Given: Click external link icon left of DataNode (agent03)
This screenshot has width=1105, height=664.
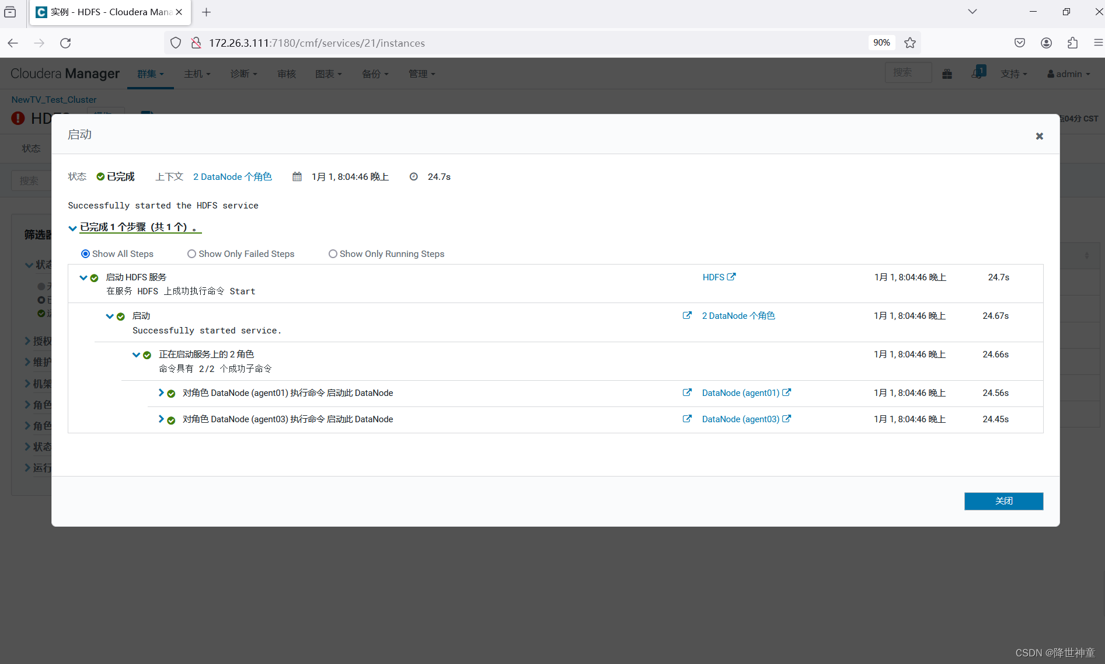Looking at the screenshot, I should click(x=687, y=419).
